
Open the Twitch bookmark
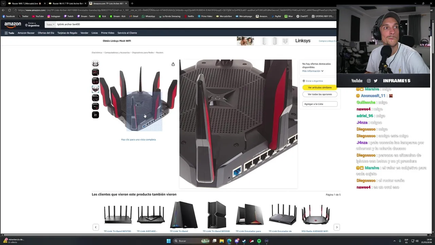(69, 16)
